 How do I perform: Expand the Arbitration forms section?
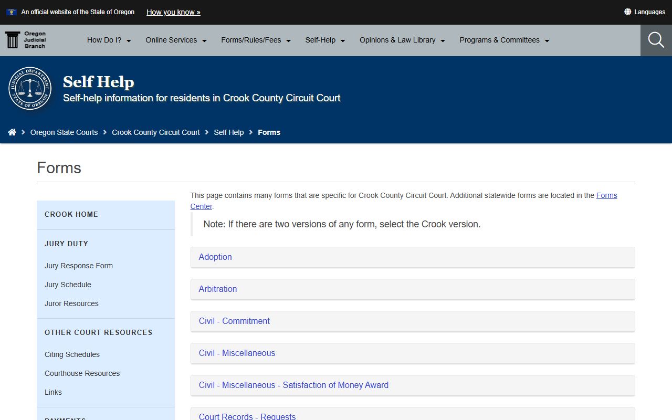click(x=413, y=289)
